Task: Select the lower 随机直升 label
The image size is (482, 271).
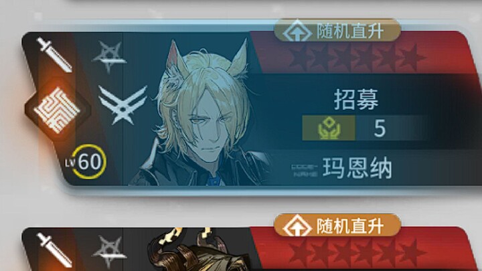Action: click(350, 226)
